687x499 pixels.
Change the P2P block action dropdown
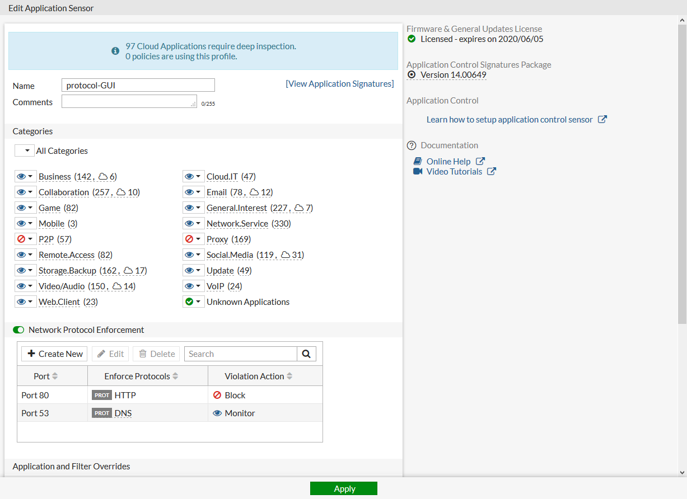(25, 239)
